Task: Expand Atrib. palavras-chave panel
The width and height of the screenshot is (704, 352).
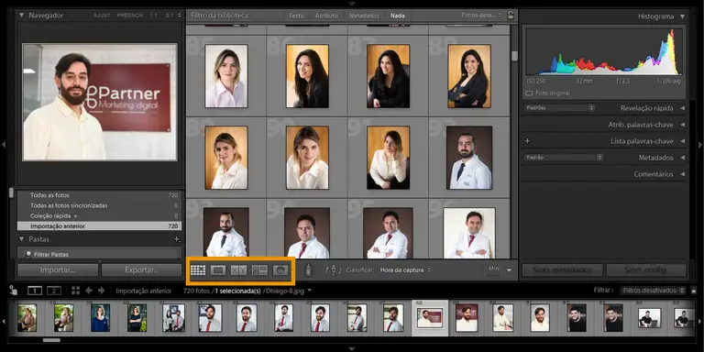Action: (682, 125)
